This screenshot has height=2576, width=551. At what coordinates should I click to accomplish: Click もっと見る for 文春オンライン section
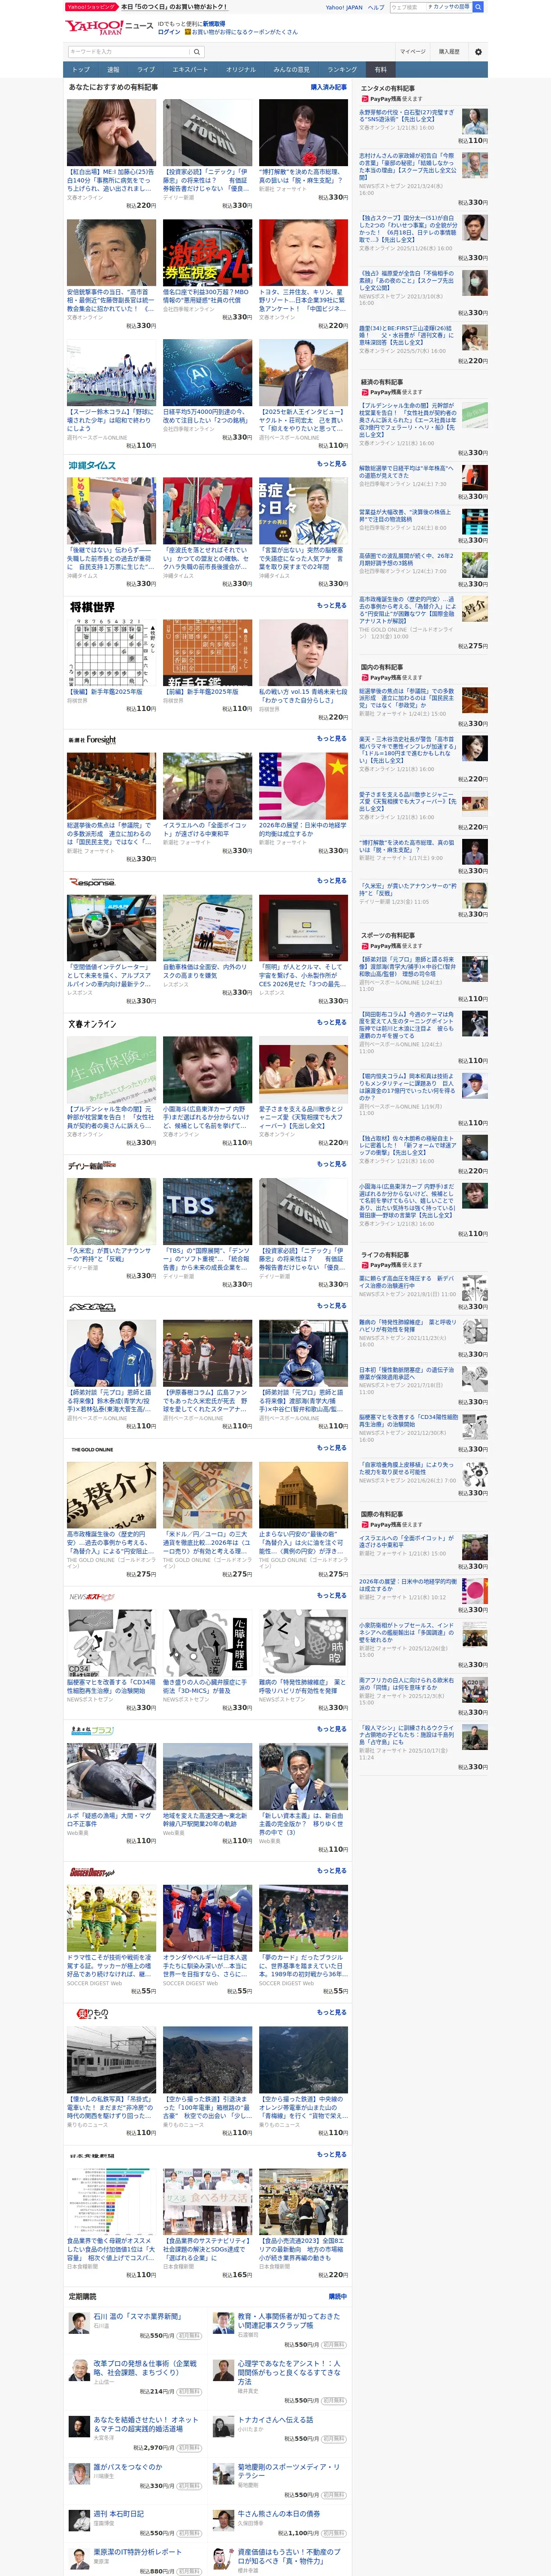click(x=332, y=1022)
